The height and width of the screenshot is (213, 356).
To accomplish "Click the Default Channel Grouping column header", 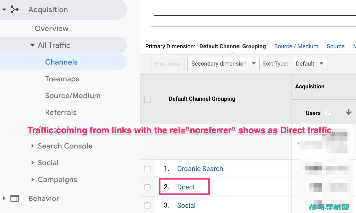I will click(x=202, y=99).
